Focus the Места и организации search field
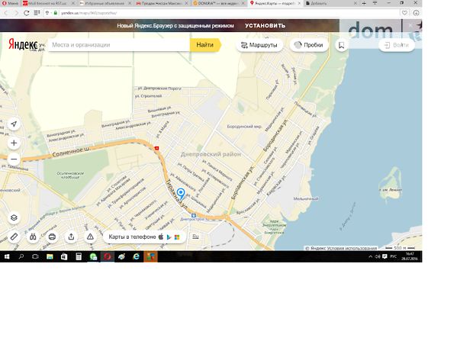 [x=119, y=45]
